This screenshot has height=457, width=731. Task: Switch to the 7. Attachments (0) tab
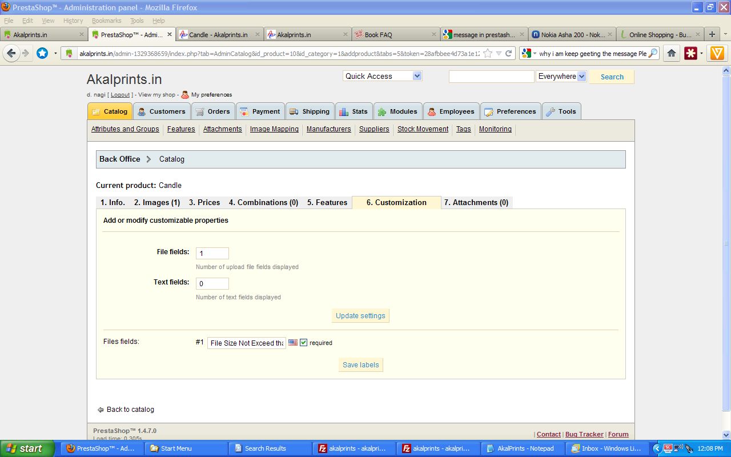click(476, 202)
